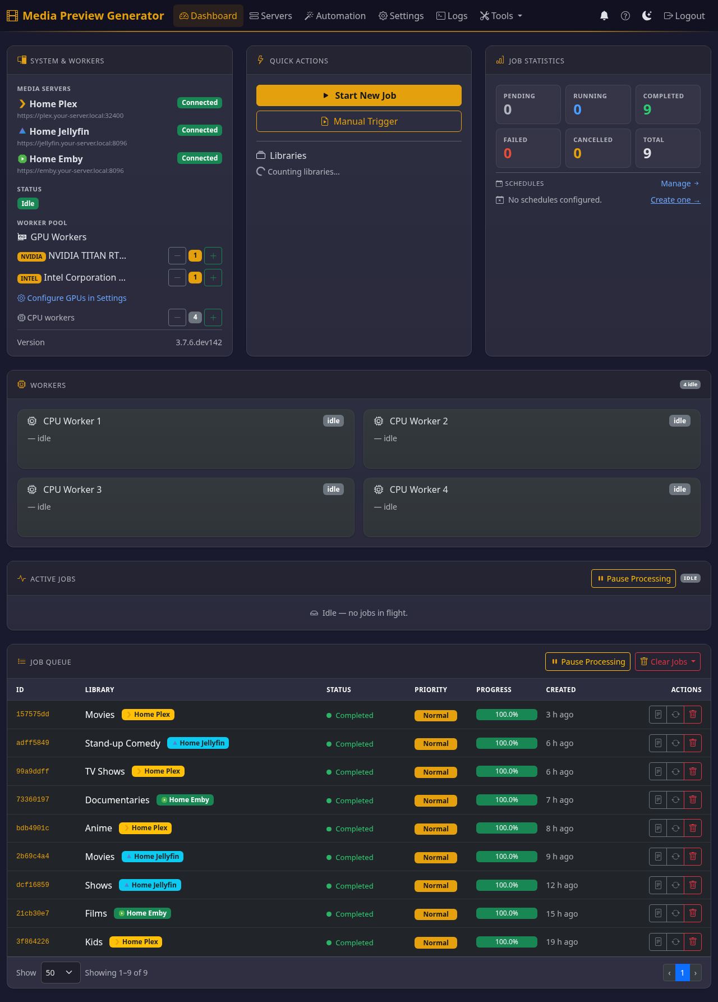718x1002 pixels.
Task: Re-run the TV Shows job
Action: (675, 771)
